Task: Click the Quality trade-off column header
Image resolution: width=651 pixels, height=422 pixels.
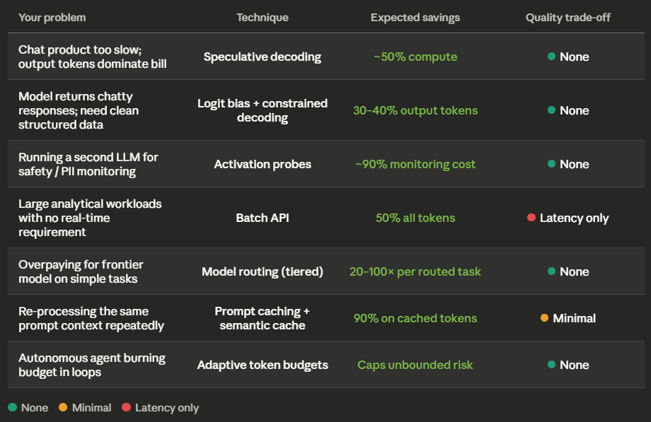Action: pyautogui.click(x=568, y=18)
